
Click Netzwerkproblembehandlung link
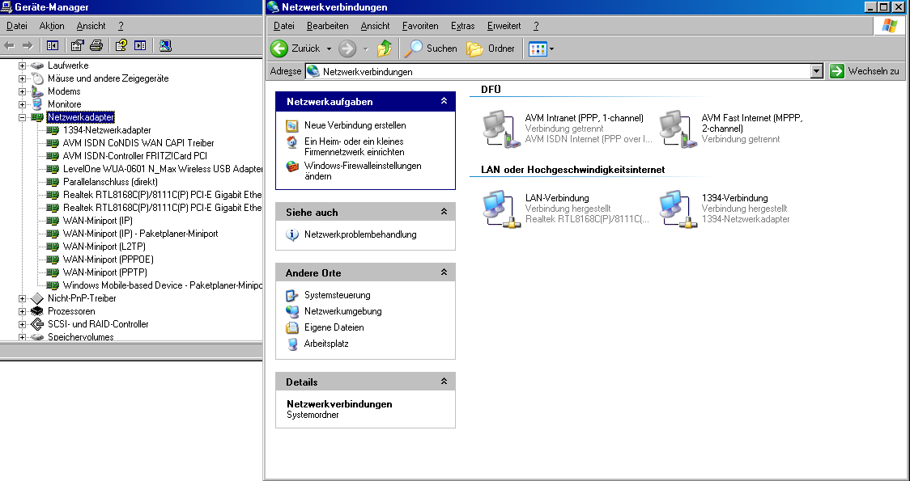(360, 234)
